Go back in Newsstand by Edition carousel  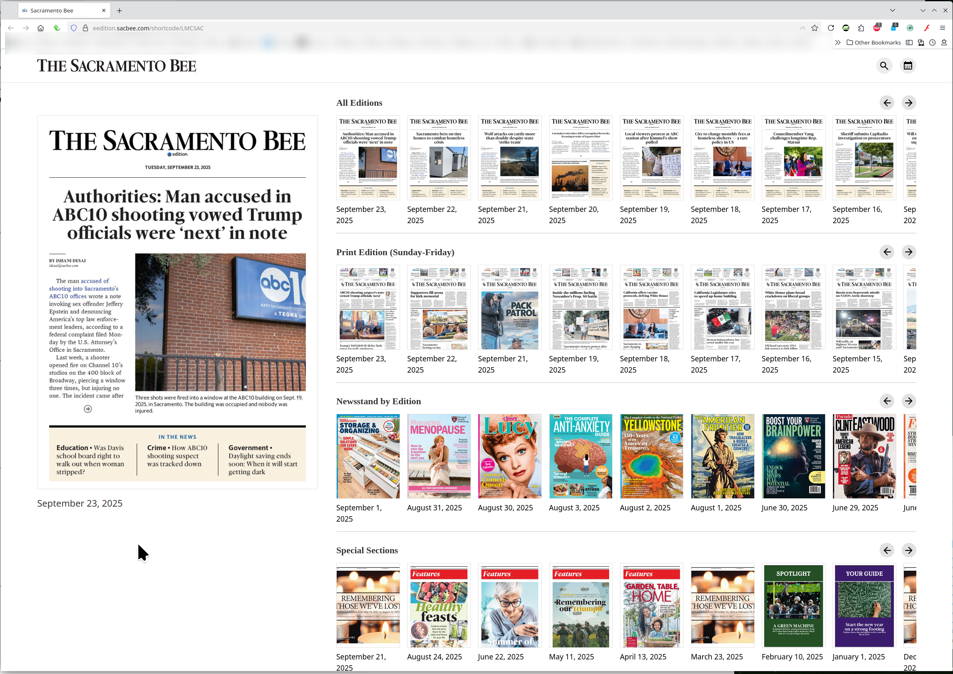pyautogui.click(x=887, y=401)
